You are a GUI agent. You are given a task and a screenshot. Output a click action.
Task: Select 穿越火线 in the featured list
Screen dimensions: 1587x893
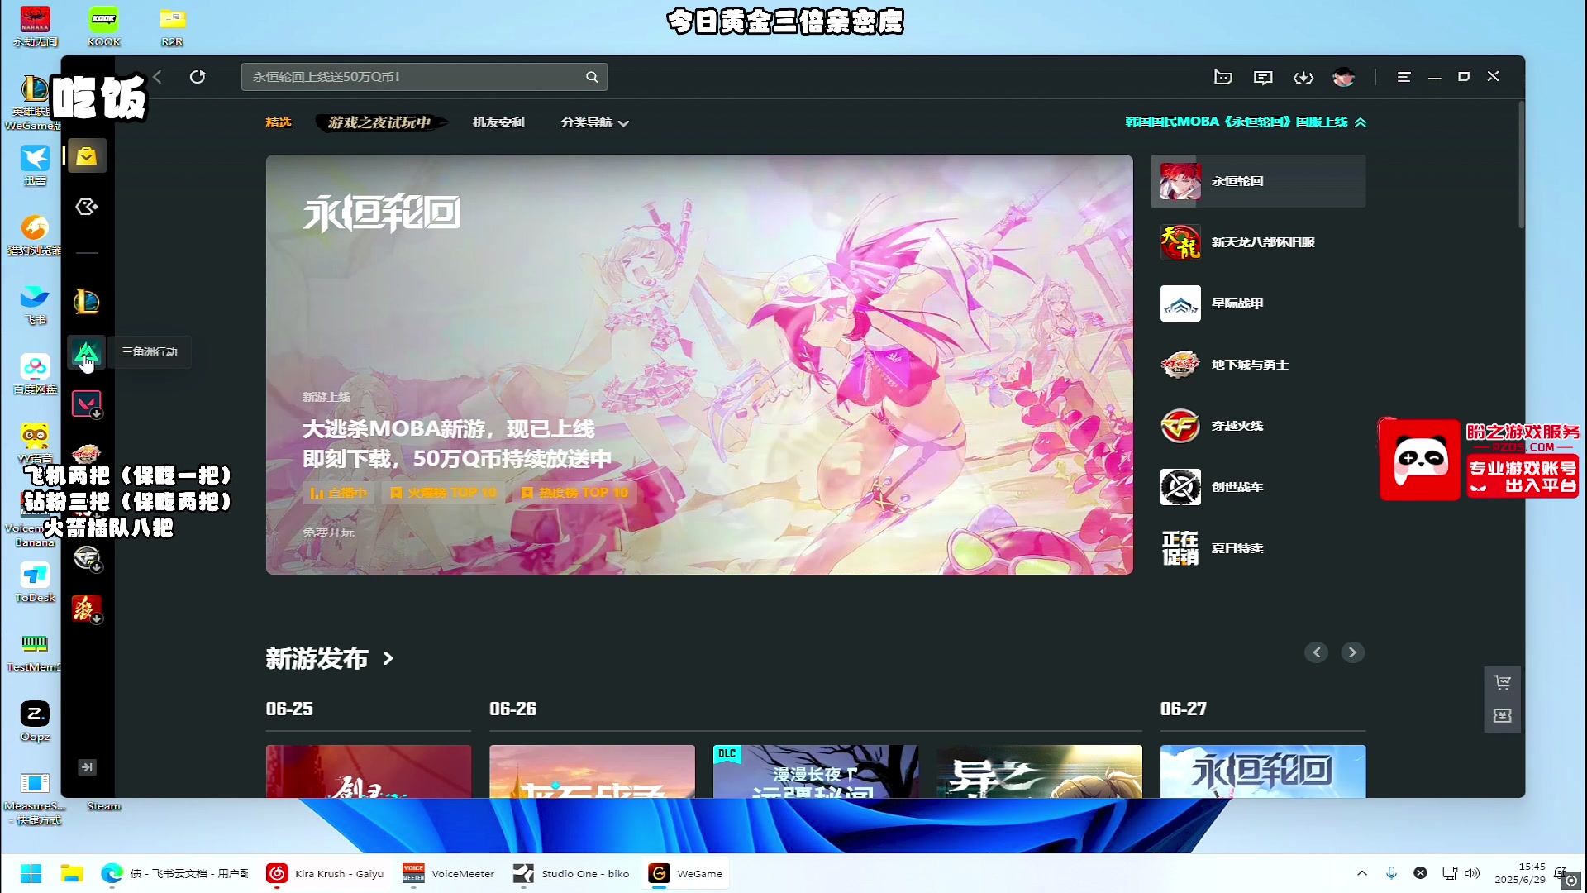[x=1259, y=426]
